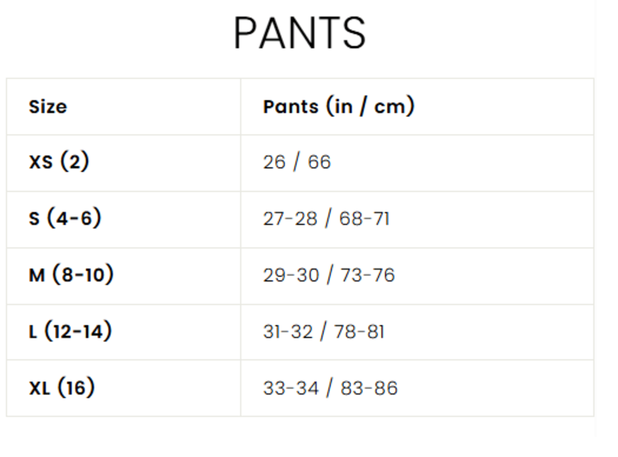The height and width of the screenshot is (457, 618).
Task: Click the 68-71 cm range for S
Action: pyautogui.click(x=364, y=218)
